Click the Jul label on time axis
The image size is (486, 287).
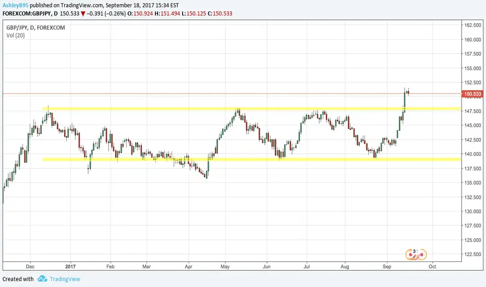(307, 267)
